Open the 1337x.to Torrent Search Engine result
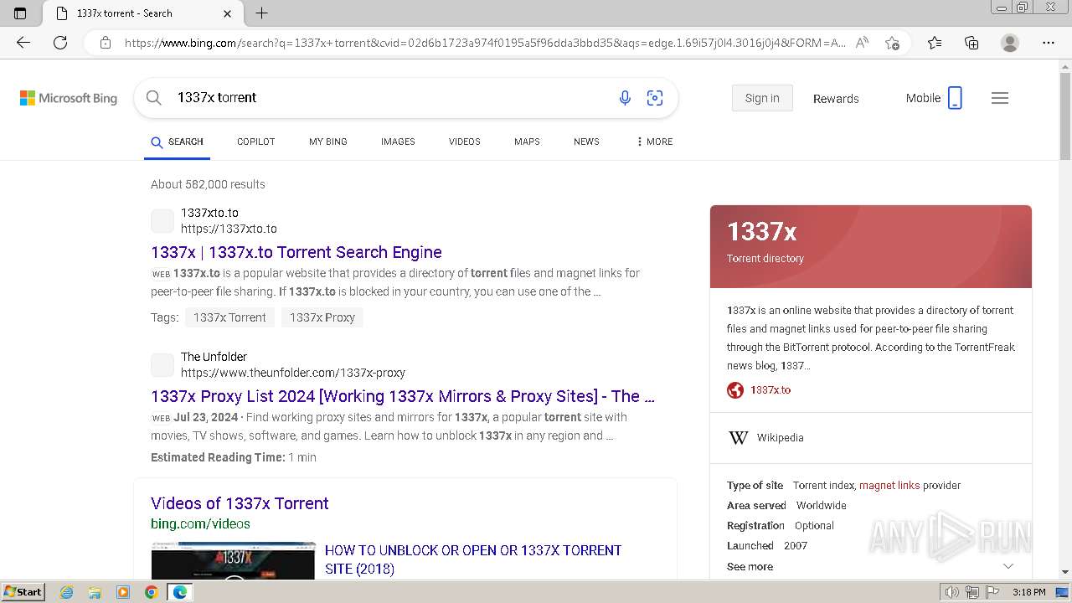The height and width of the screenshot is (603, 1072). pos(296,252)
